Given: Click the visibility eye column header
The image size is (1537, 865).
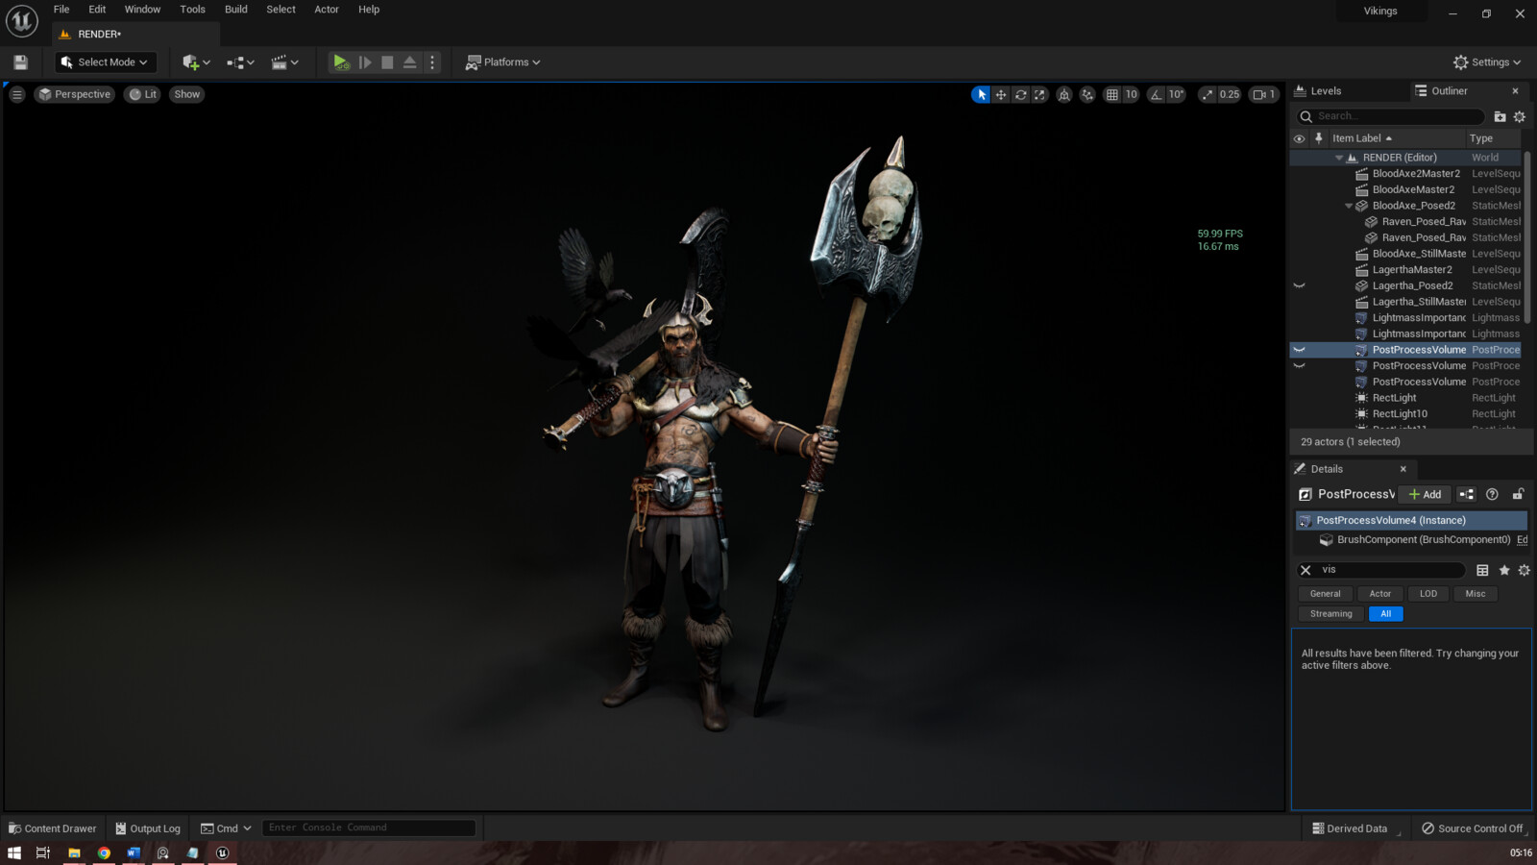Looking at the screenshot, I should point(1299,138).
